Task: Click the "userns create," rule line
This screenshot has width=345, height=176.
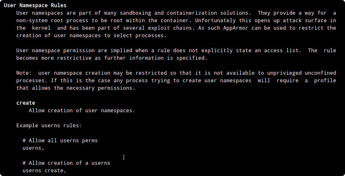Action: click(44, 170)
